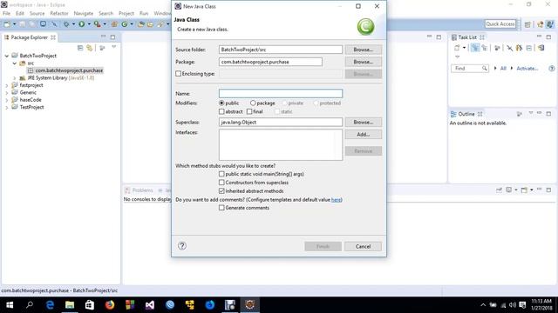
Task: Click the Windows Start button
Action: click(x=10, y=305)
